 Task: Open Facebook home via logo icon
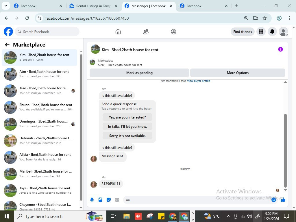point(8,32)
